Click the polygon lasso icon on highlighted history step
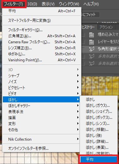Image resolution: width=119 pixels, height=164 pixels. coord(92,49)
